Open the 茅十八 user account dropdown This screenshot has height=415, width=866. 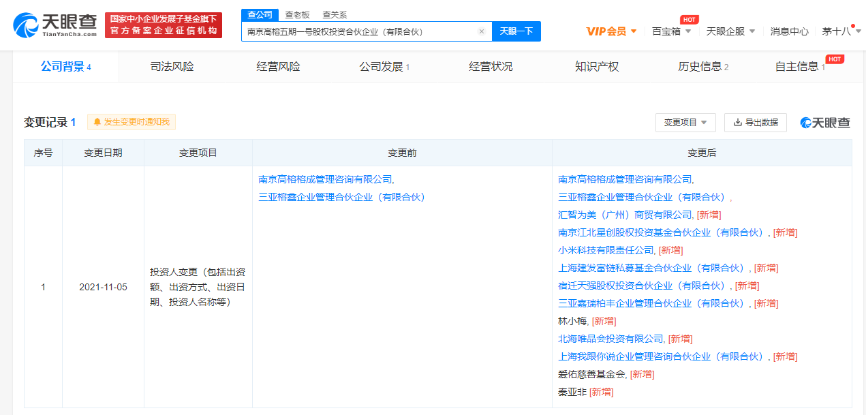tap(841, 31)
